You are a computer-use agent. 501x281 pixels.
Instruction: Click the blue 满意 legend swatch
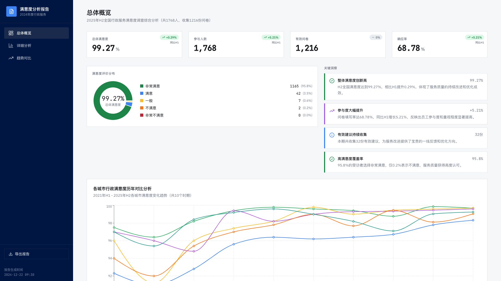pos(142,93)
